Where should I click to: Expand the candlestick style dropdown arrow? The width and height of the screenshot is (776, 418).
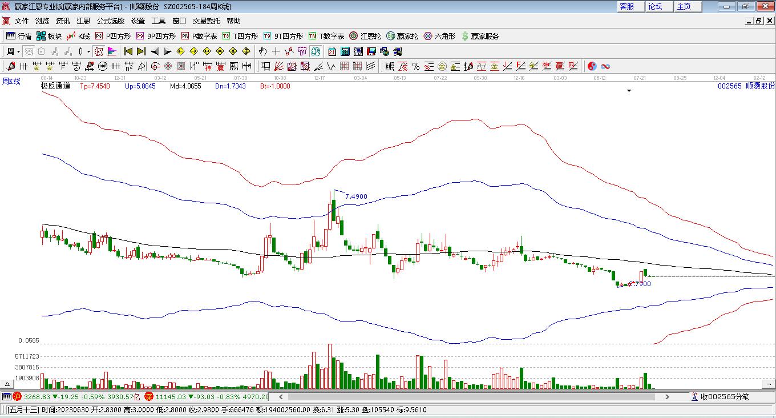click(x=88, y=51)
